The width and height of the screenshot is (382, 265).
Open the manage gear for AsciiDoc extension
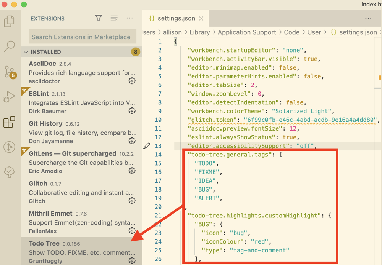click(x=132, y=81)
